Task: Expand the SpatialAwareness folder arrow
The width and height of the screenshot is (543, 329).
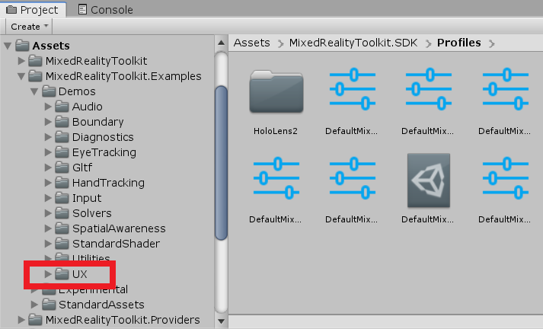Action: point(48,228)
